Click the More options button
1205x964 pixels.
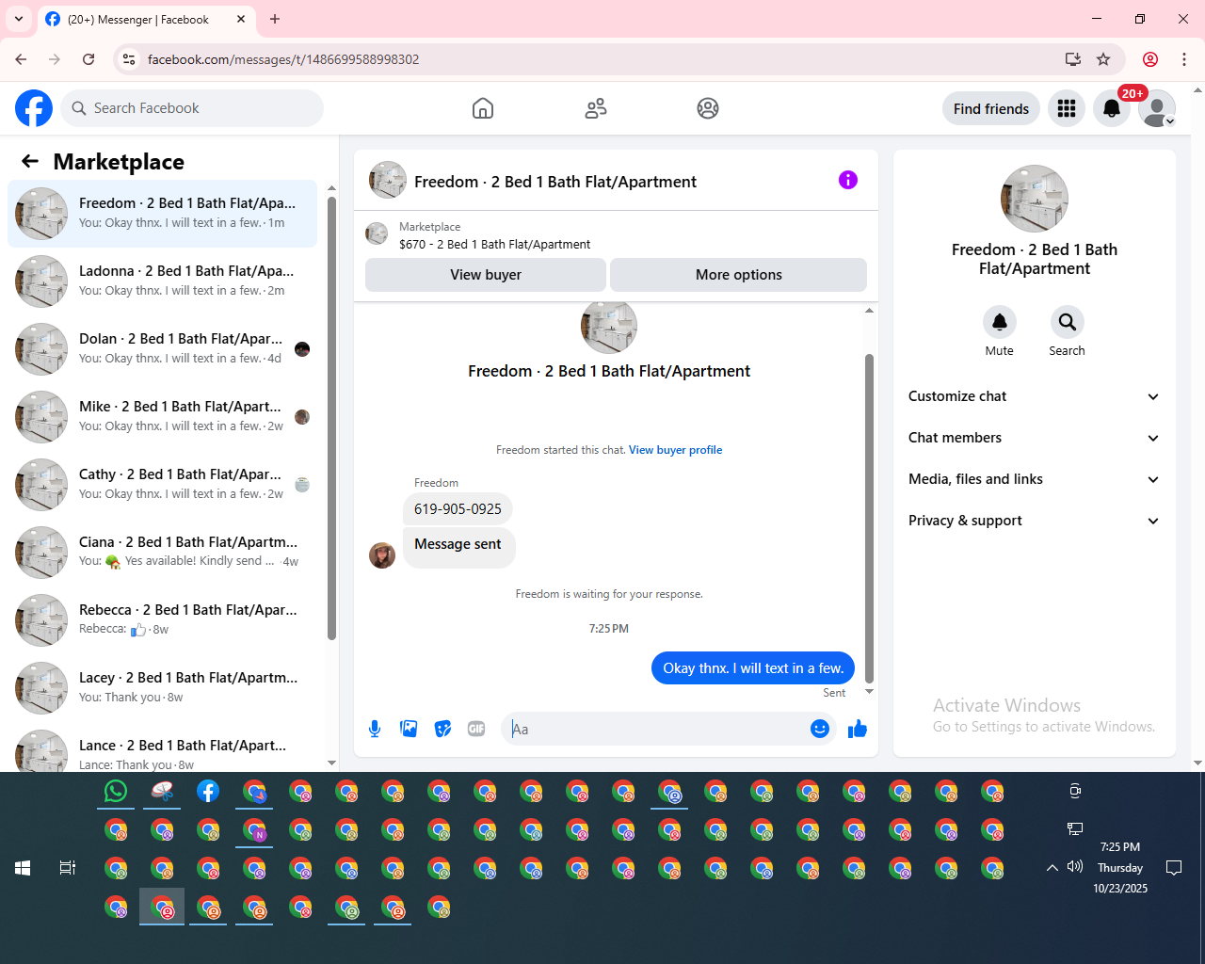[739, 275]
